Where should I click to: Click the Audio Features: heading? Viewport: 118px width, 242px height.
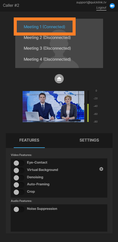pyautogui.click(x=21, y=201)
